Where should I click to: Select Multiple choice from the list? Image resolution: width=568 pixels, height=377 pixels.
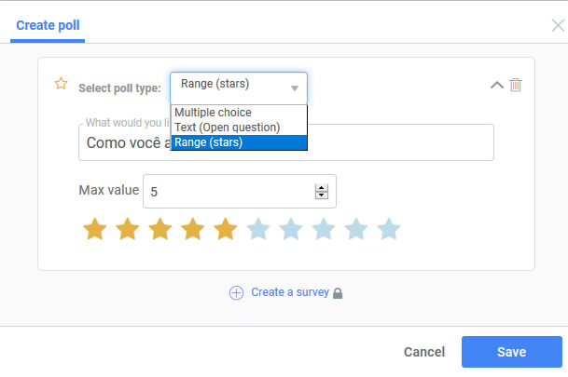click(x=213, y=113)
